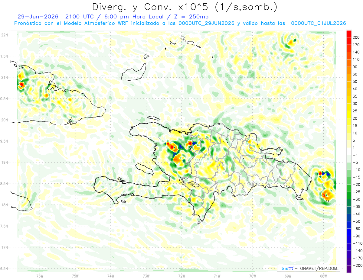Click the longitude label '69W'
363x280 pixels.
(288, 276)
